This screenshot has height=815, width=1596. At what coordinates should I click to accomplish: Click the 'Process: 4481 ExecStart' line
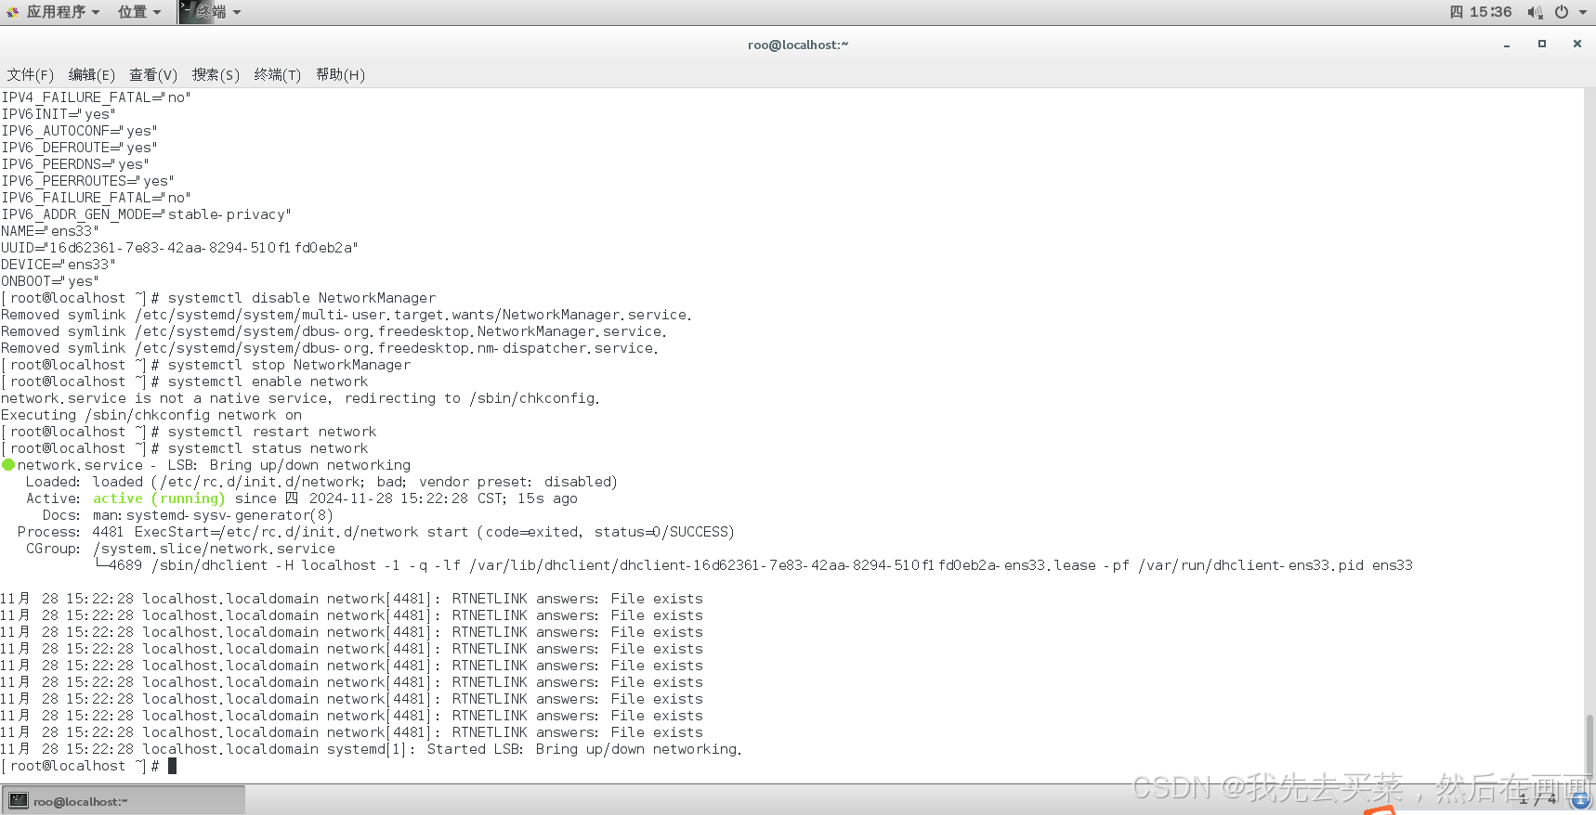pos(376,532)
